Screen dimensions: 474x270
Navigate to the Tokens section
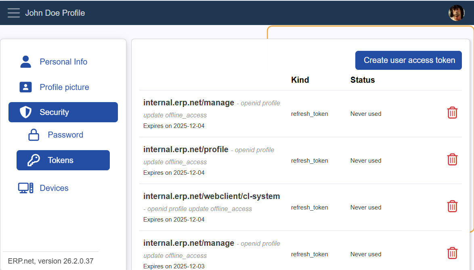coord(63,160)
